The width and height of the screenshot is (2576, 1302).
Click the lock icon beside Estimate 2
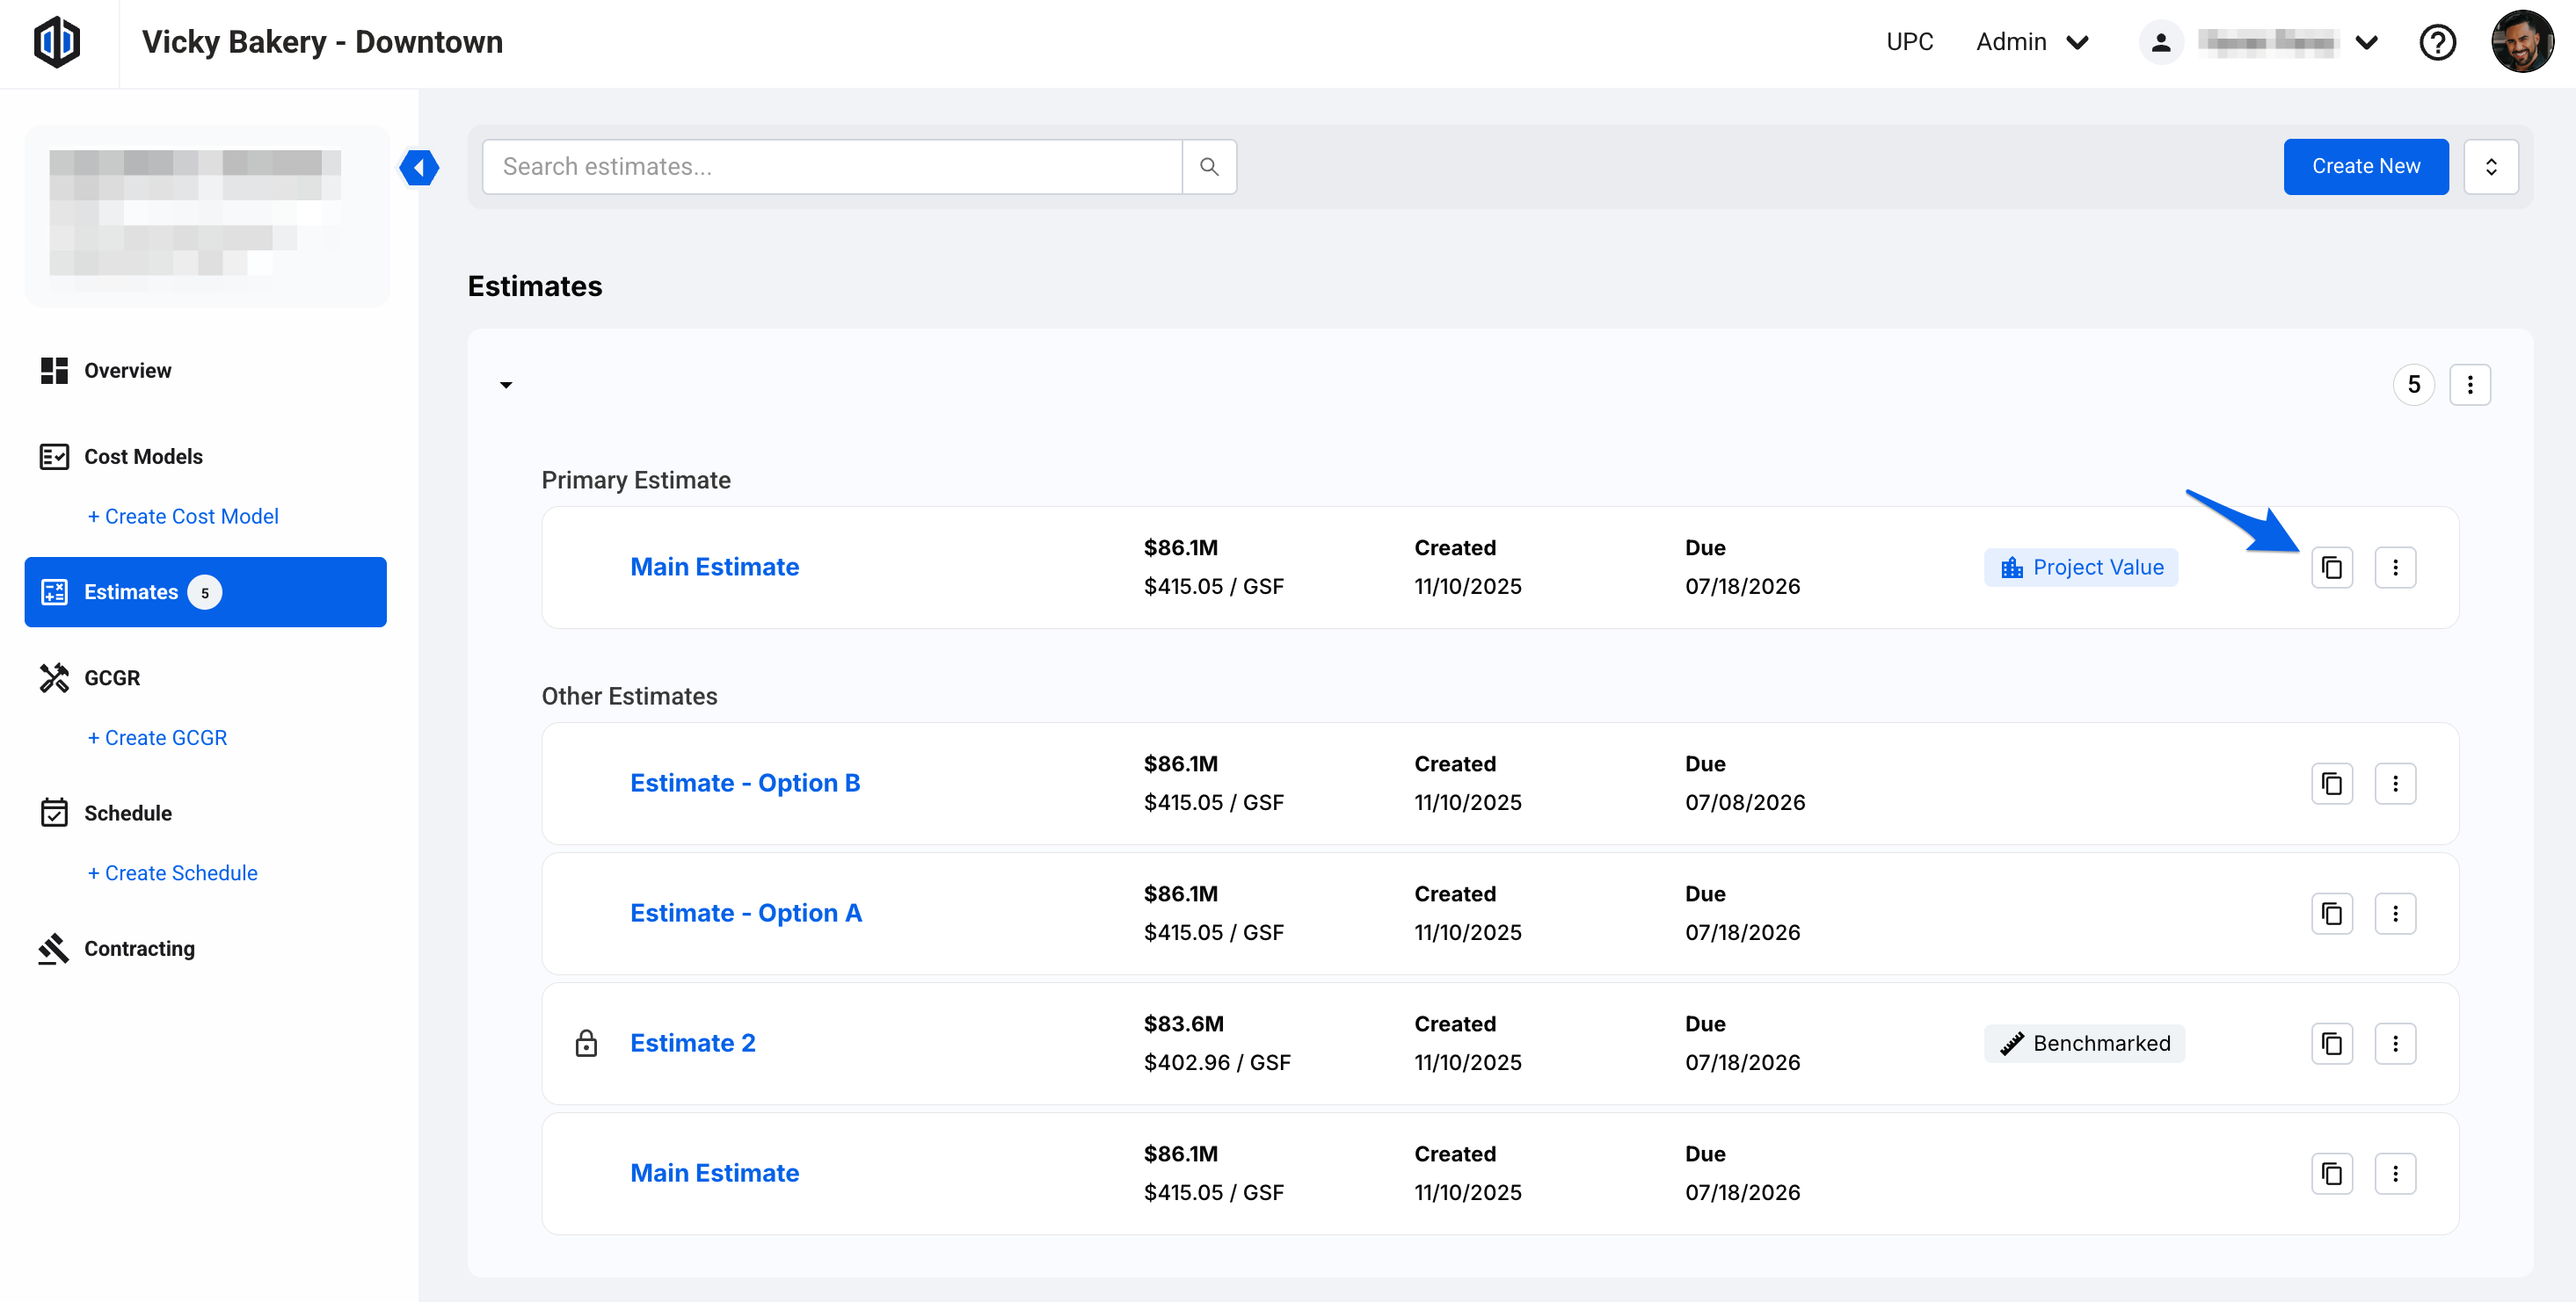point(586,1043)
